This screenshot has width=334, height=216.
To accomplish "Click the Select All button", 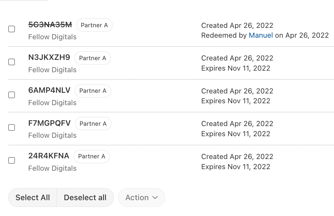I will pyautogui.click(x=33, y=198).
